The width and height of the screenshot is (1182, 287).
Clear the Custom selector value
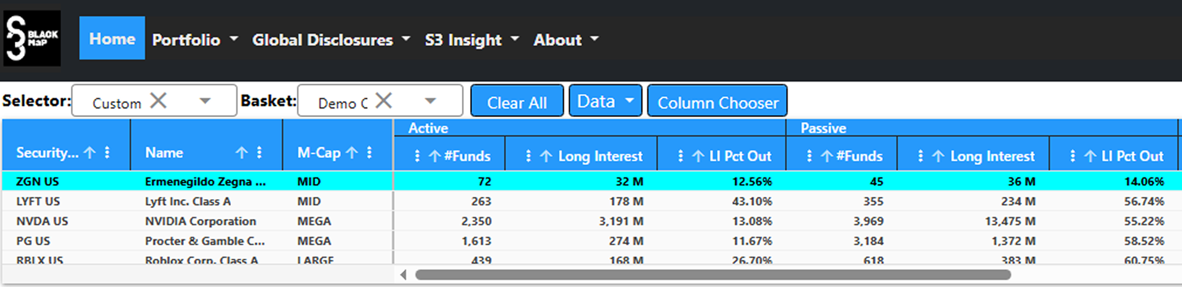pyautogui.click(x=158, y=101)
